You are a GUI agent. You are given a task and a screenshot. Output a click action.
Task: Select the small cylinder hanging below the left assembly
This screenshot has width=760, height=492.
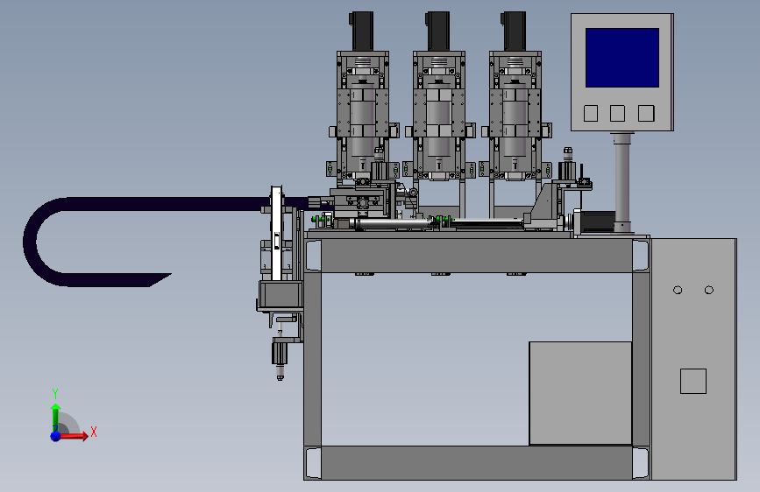pyautogui.click(x=281, y=354)
